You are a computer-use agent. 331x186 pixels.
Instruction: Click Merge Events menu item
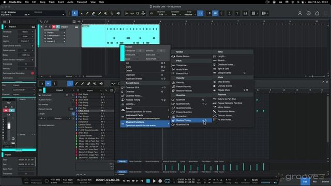[233, 73]
